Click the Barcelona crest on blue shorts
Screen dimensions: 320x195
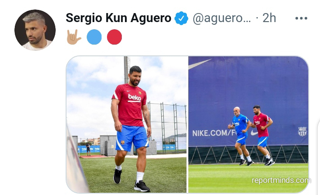coord(122,142)
